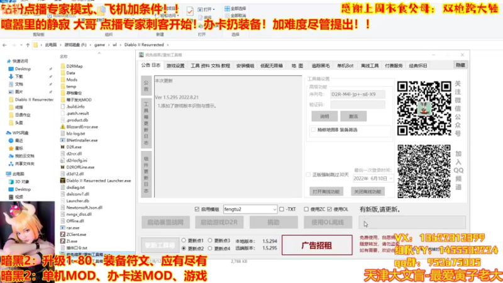Select the D2RMap folder icon
The height and width of the screenshot is (283, 503).
(62, 66)
